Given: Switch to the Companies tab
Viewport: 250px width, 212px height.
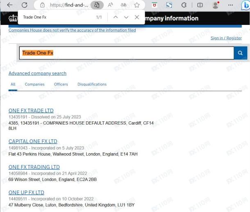Looking at the screenshot, I should (34, 85).
